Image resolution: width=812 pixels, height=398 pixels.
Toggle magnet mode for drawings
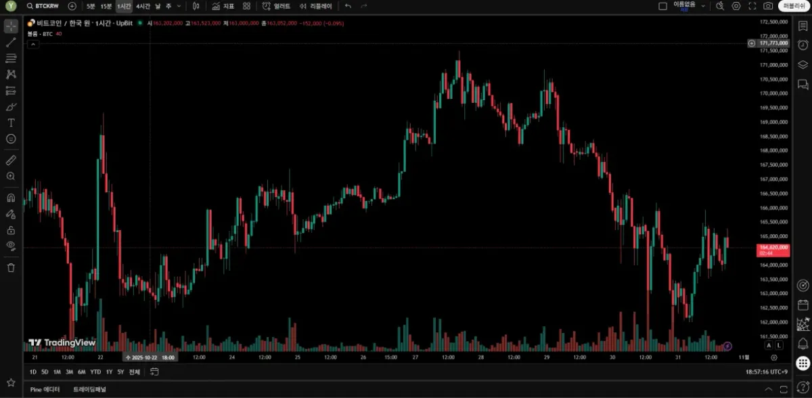(x=11, y=198)
